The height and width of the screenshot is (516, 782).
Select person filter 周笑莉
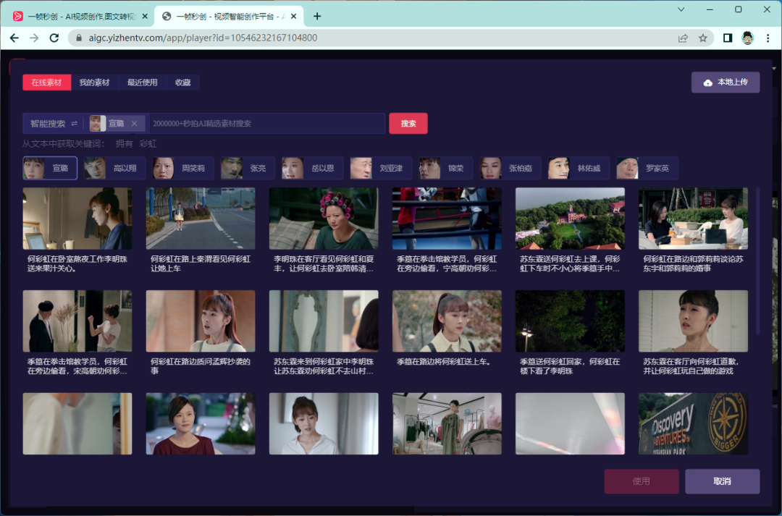(183, 168)
